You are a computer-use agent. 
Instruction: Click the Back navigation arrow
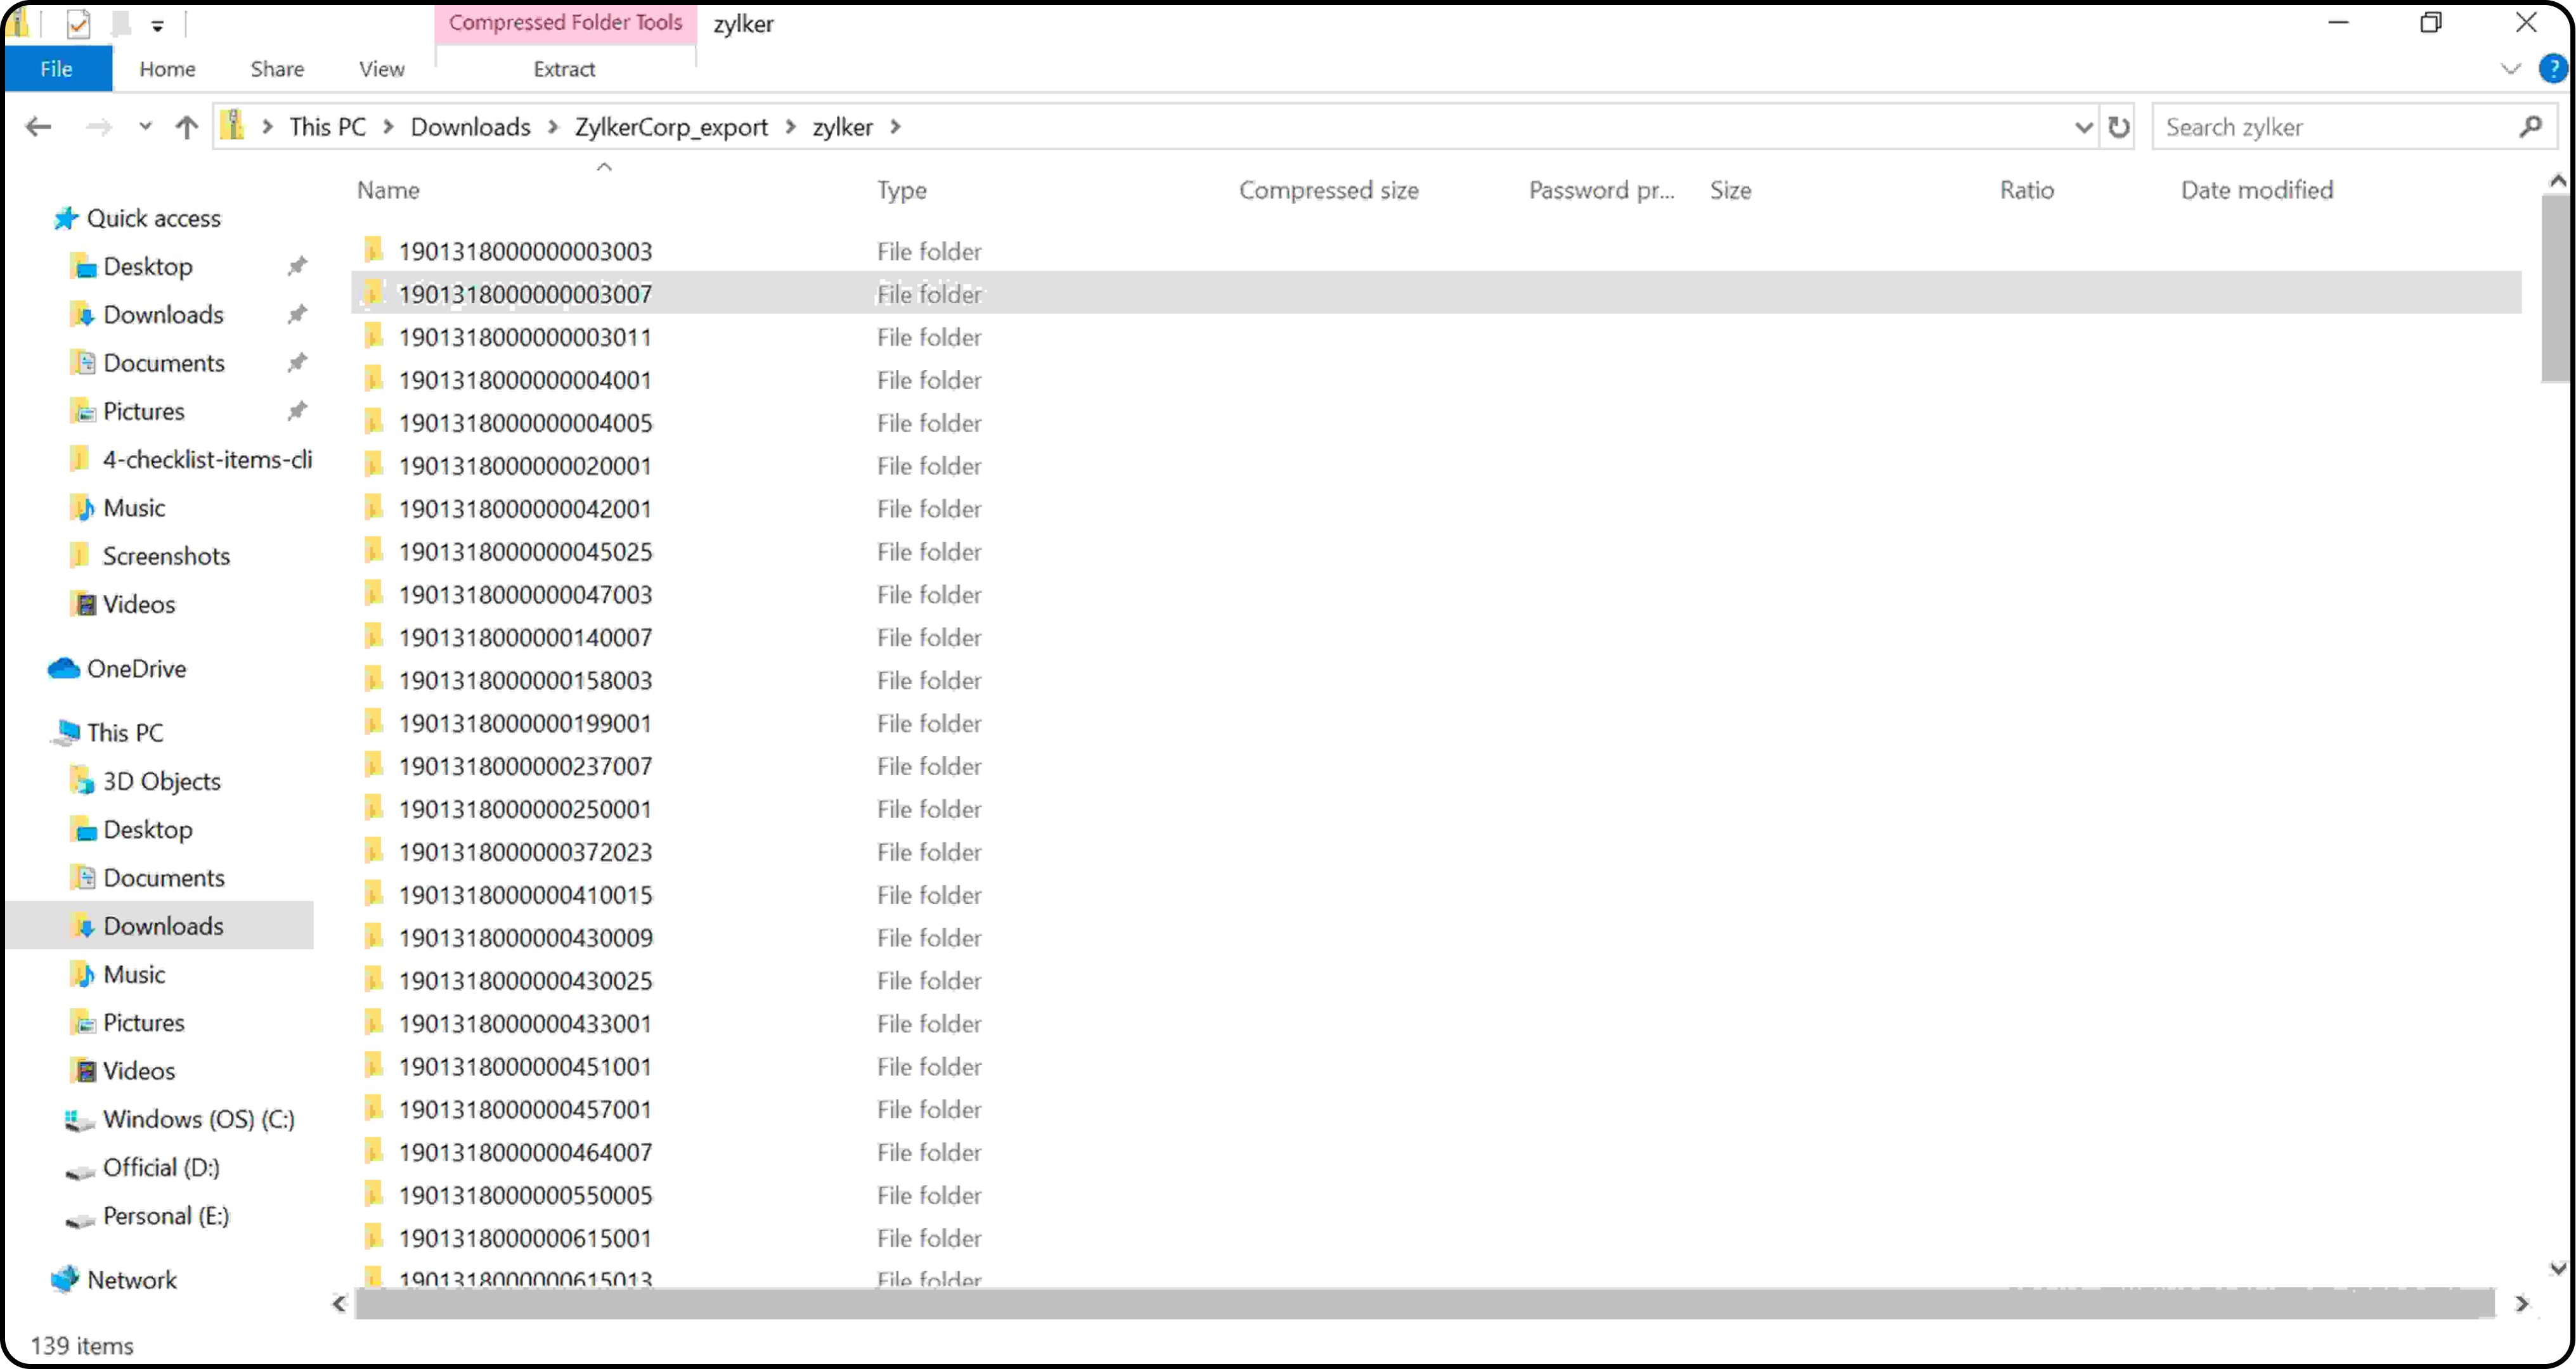click(38, 127)
